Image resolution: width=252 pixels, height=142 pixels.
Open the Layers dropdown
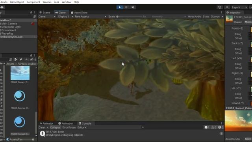coord(239,7)
